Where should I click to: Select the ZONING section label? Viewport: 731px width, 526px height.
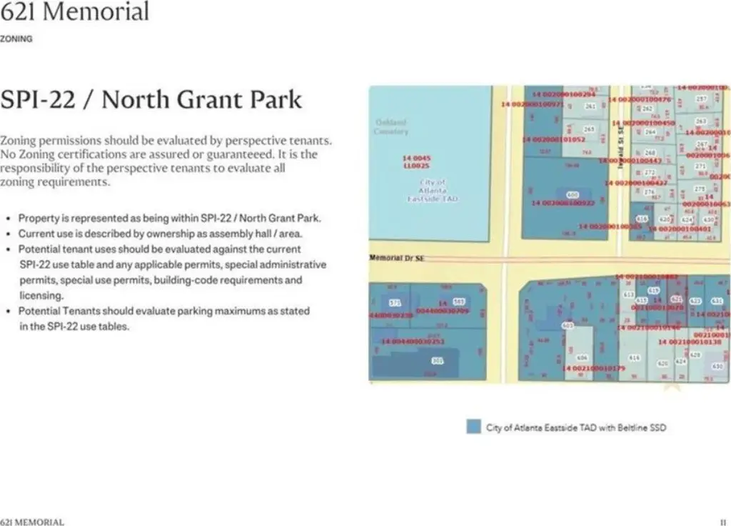coord(16,39)
